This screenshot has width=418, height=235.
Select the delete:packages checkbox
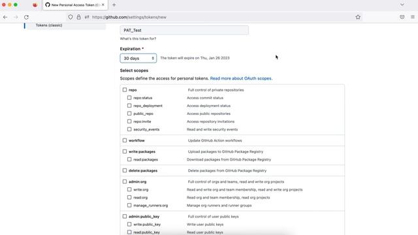coord(125,170)
